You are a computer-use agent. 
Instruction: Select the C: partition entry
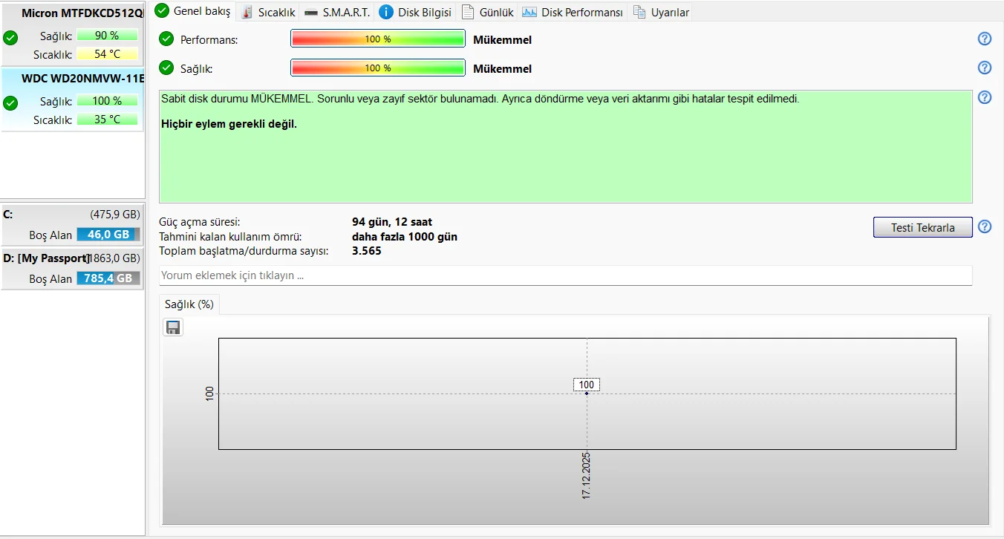point(72,224)
